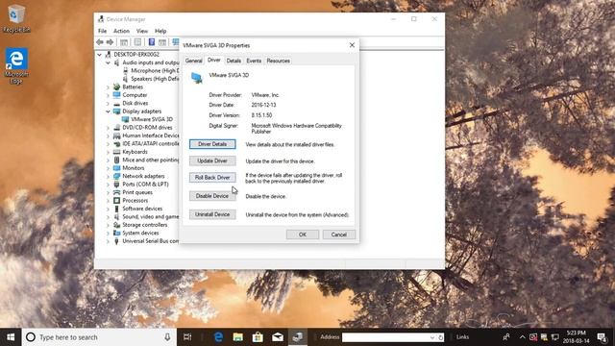Open the blue Help toolbar icon

click(152, 42)
